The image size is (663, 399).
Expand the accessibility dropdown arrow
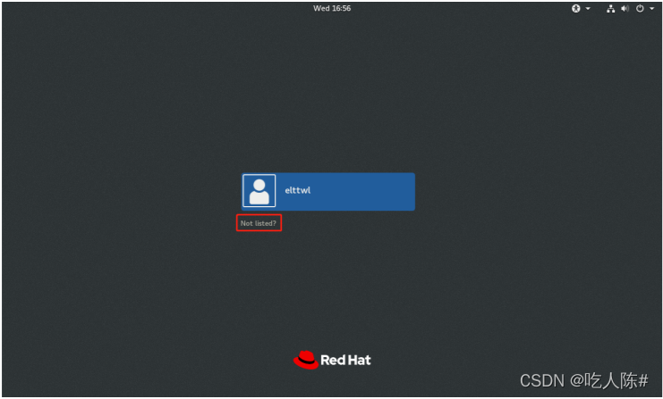(588, 8)
